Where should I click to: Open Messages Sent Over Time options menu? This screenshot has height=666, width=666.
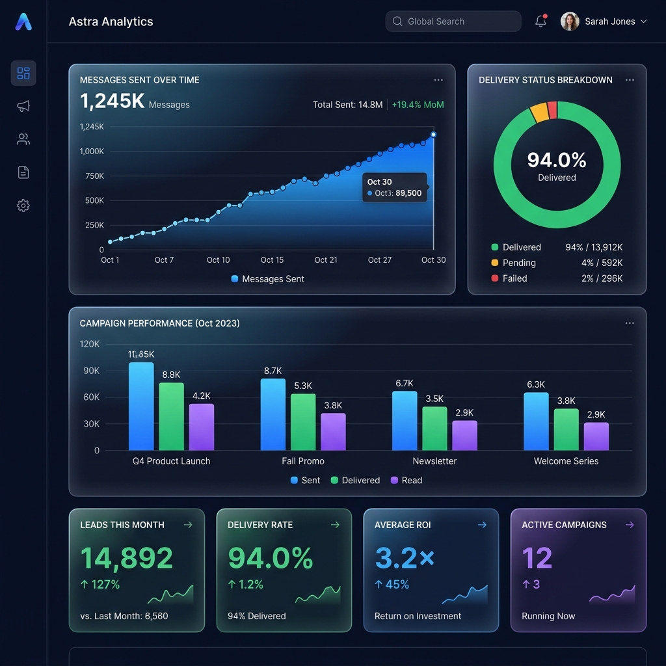(x=438, y=80)
